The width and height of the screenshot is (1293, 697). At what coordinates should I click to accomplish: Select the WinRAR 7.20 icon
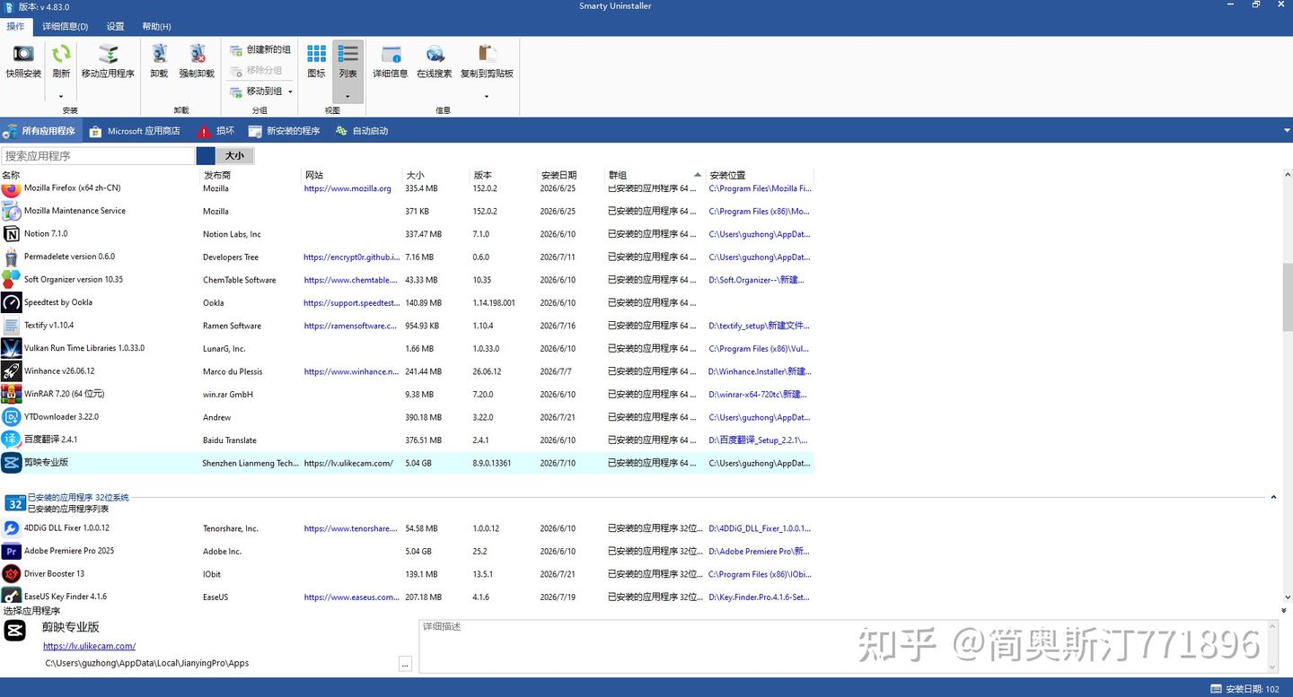point(11,395)
